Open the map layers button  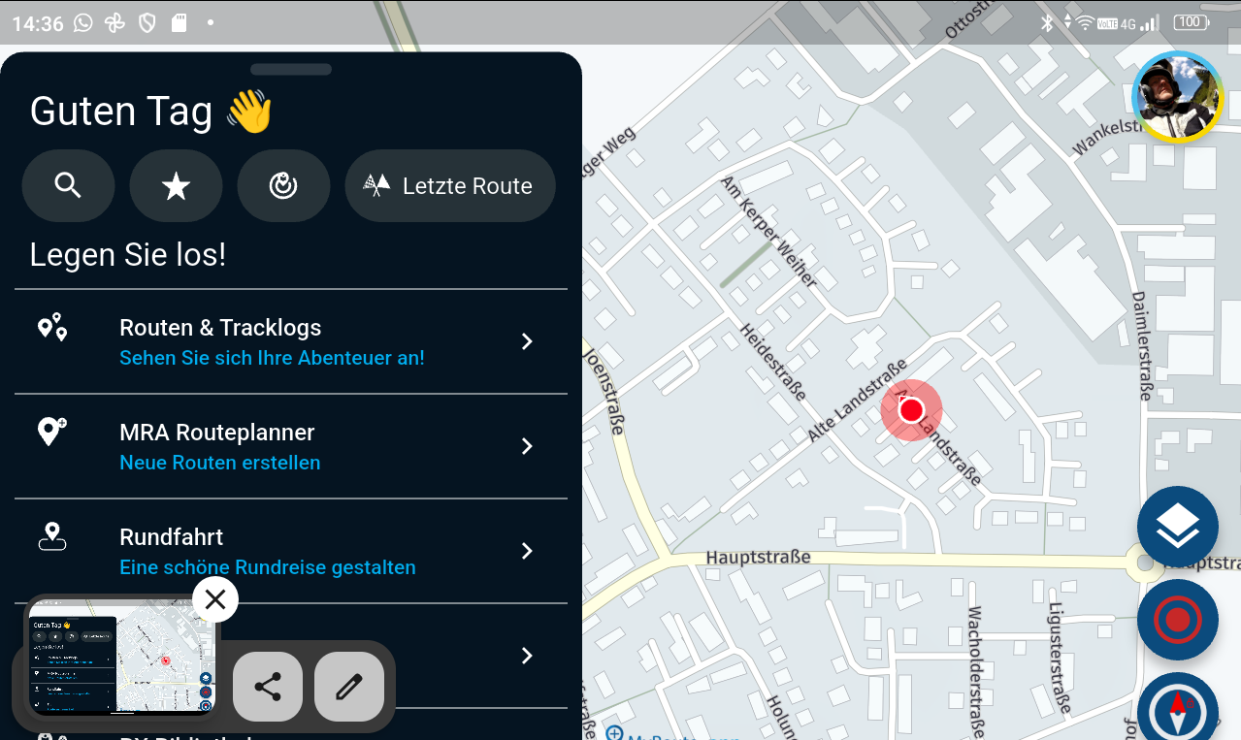[x=1177, y=527]
